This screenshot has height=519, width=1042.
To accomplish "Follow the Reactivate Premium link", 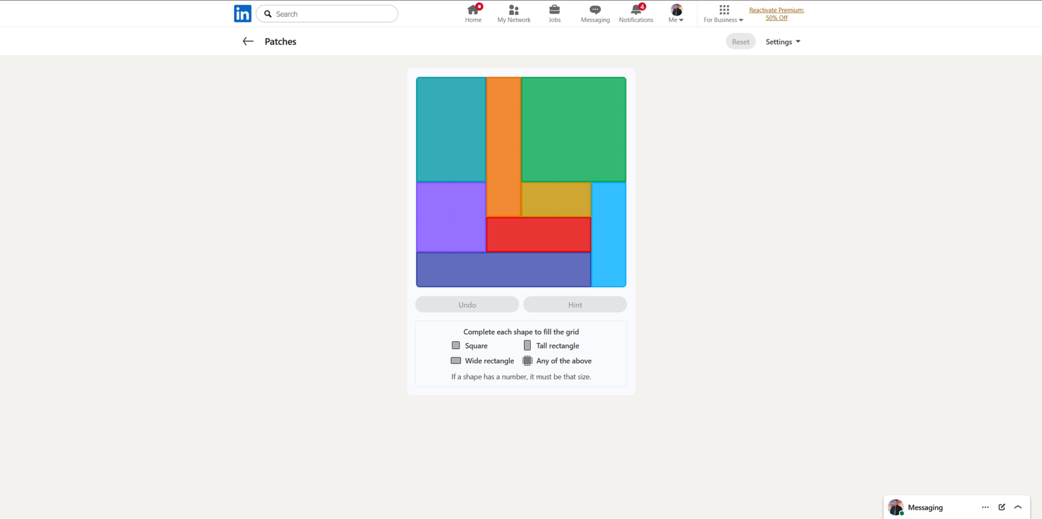I will tap(776, 14).
